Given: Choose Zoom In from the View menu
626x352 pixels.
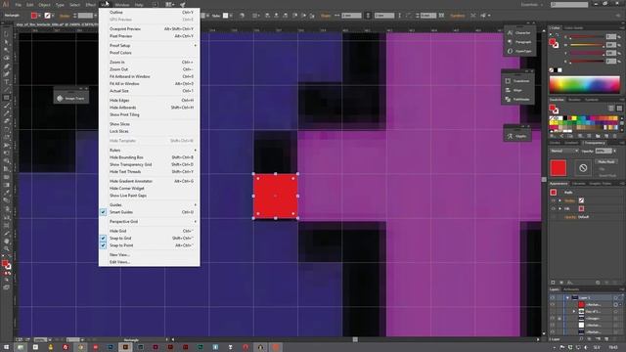Looking at the screenshot, I should coord(150,63).
